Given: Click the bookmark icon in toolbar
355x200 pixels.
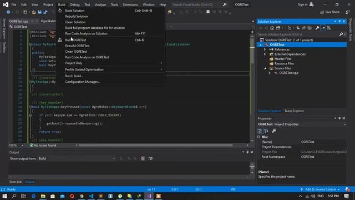Looking at the screenshot, I should coord(208,12).
